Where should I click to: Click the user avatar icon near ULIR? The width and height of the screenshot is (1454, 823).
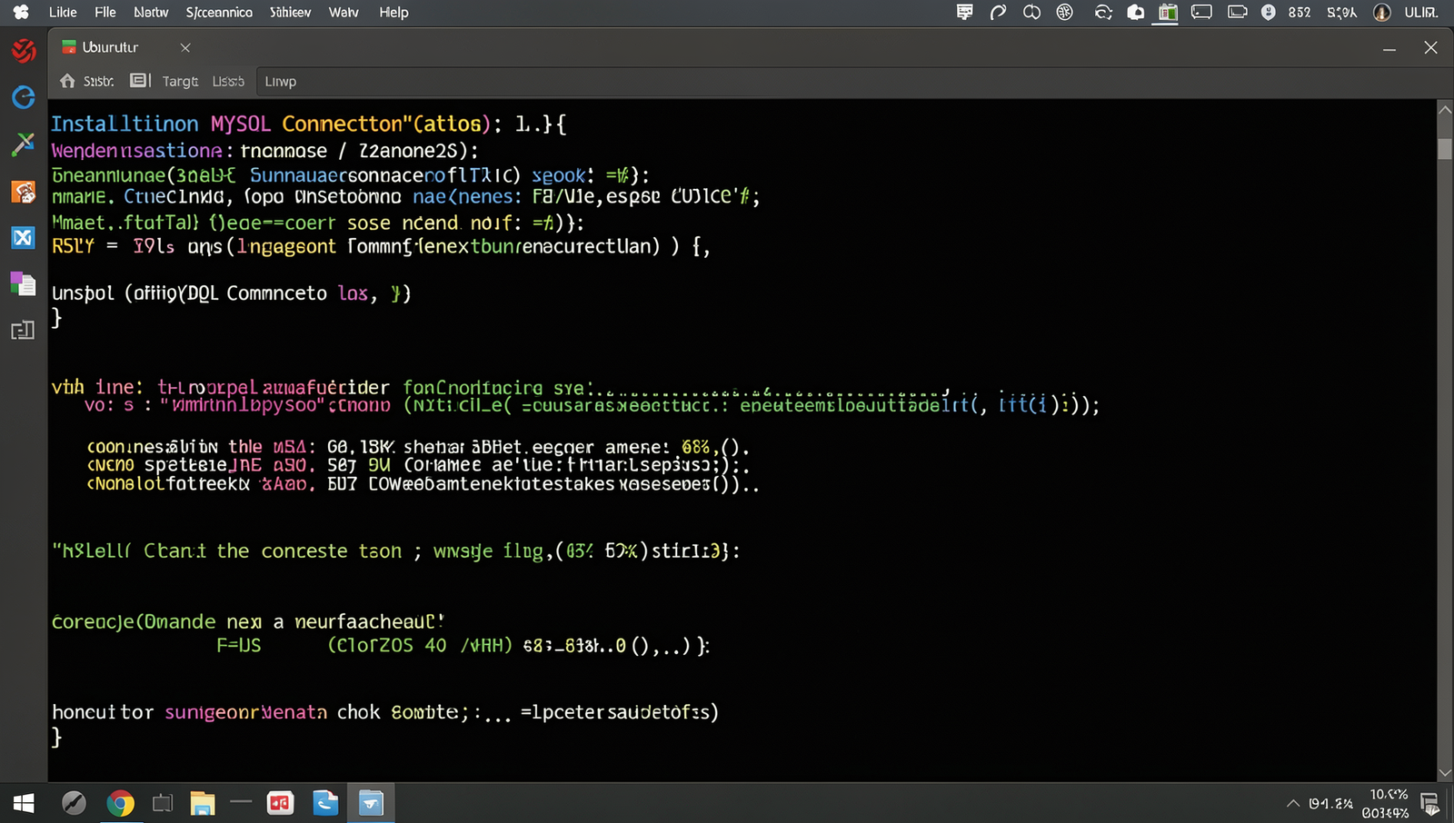pos(1382,12)
